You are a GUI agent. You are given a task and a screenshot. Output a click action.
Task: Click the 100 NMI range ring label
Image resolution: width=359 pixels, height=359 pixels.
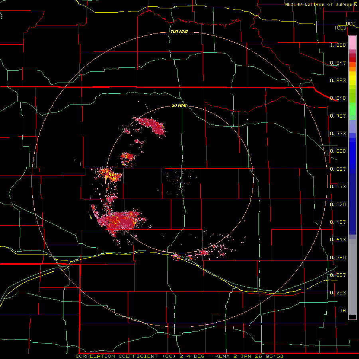(x=179, y=32)
